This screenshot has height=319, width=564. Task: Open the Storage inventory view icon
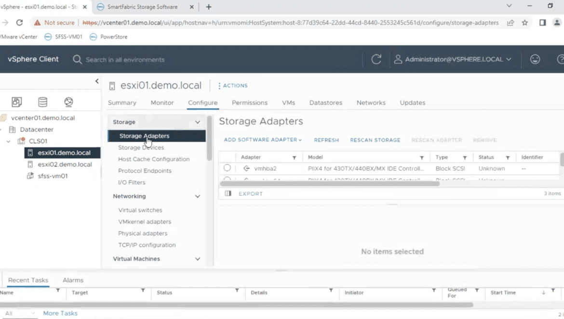(42, 102)
